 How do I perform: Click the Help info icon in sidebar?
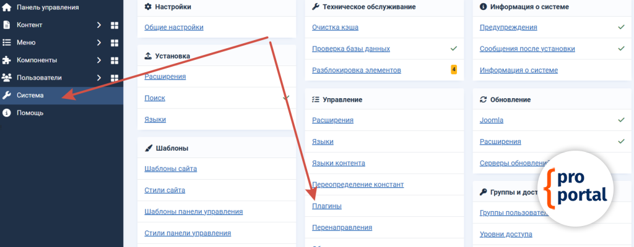point(7,113)
